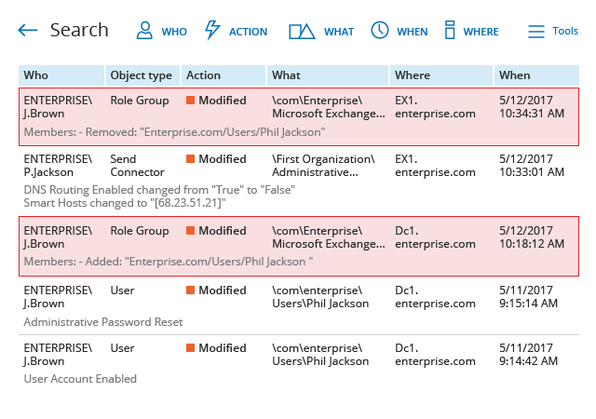Select the Search page title
Viewport: 596px width, 419px height.
tap(79, 30)
